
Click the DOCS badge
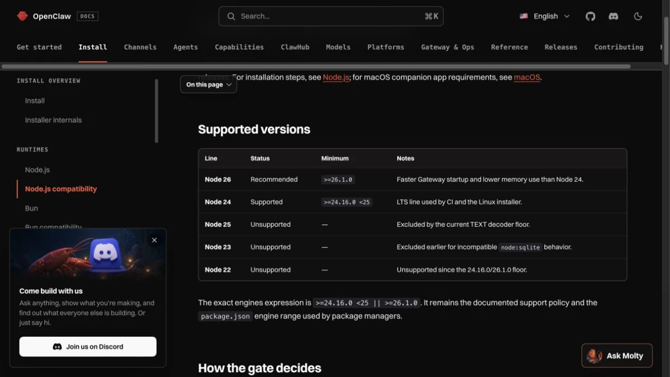(87, 16)
